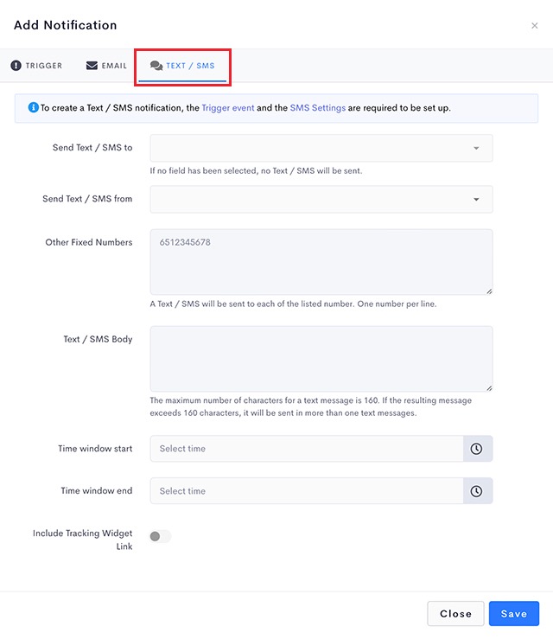
Task: Click the Email envelope icon
Action: 92,65
